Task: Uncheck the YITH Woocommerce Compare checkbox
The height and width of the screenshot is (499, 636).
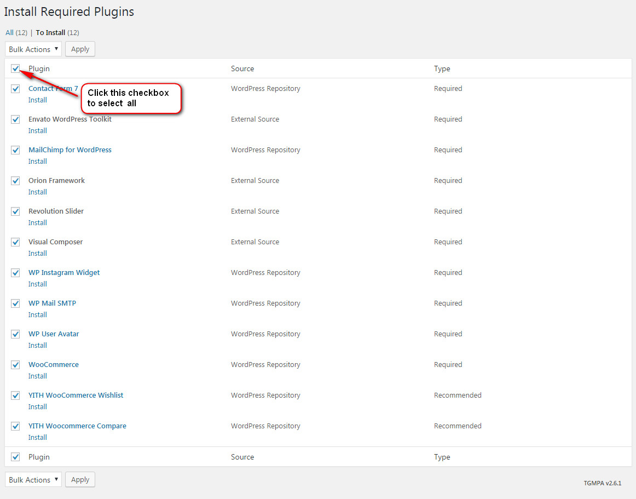Action: click(15, 426)
